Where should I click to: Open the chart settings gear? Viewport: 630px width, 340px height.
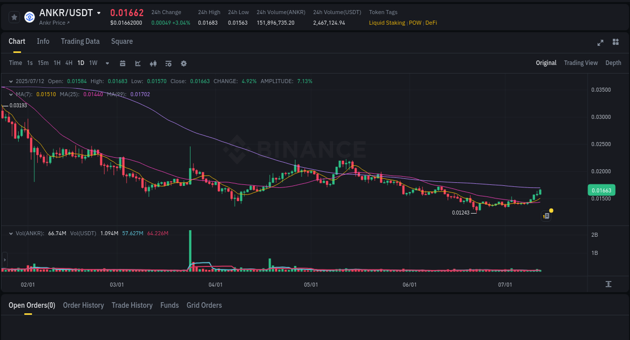183,63
